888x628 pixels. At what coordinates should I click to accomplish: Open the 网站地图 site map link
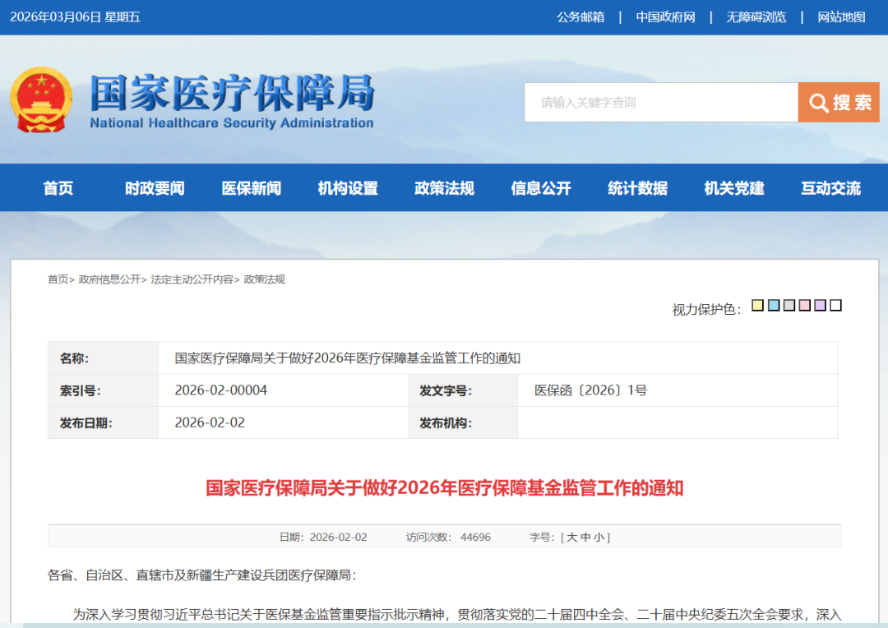click(841, 17)
